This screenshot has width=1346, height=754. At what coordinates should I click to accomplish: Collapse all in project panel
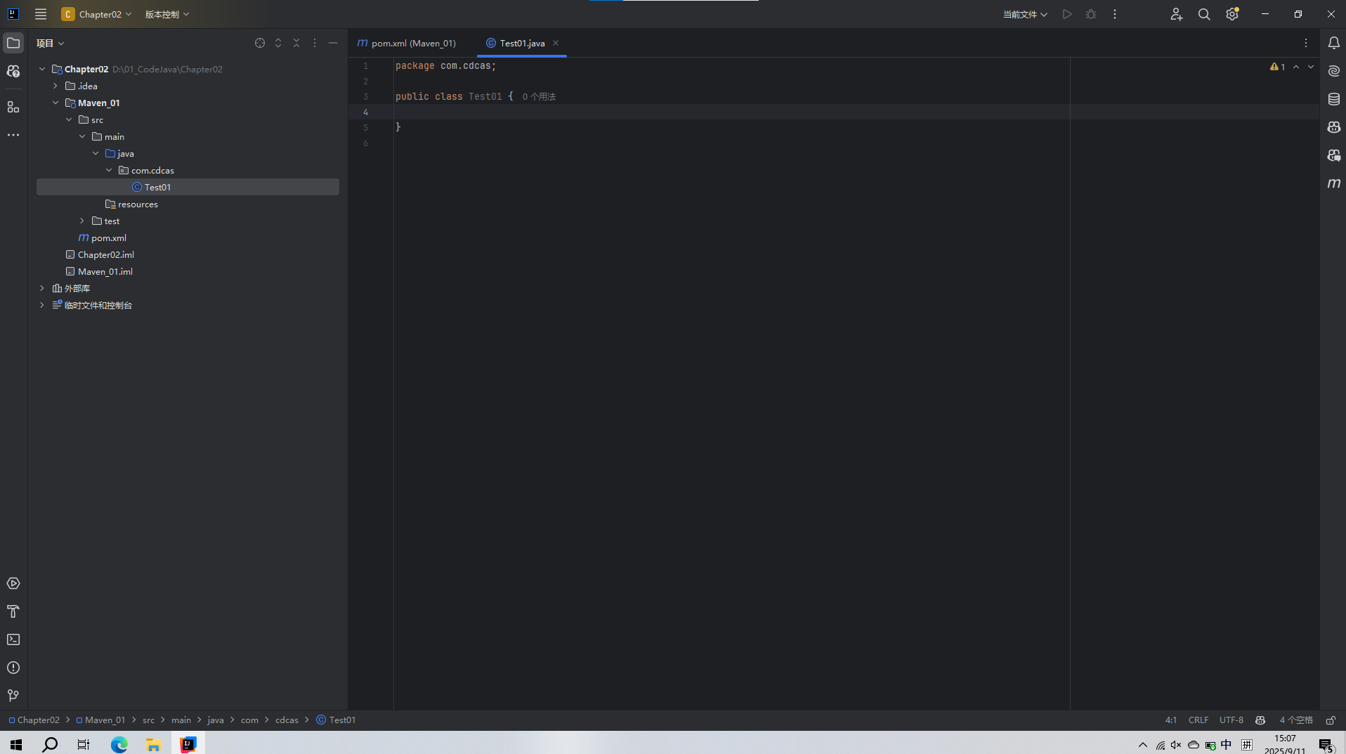click(296, 43)
